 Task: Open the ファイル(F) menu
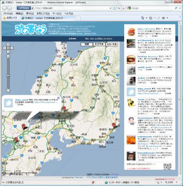pyautogui.click(x=8, y=13)
